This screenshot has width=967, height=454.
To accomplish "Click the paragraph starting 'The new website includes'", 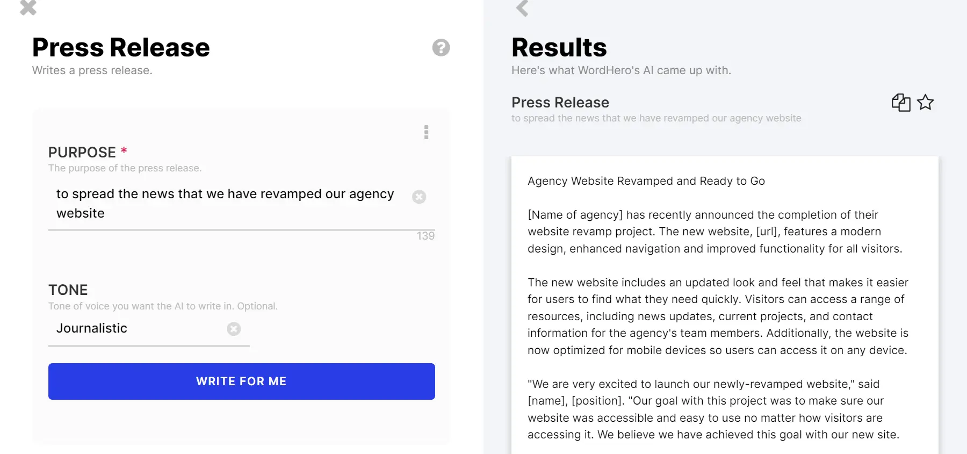I will coord(718,316).
